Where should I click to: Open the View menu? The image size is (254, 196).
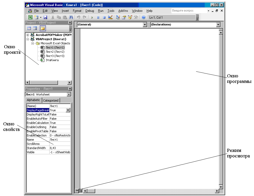pos(55,11)
